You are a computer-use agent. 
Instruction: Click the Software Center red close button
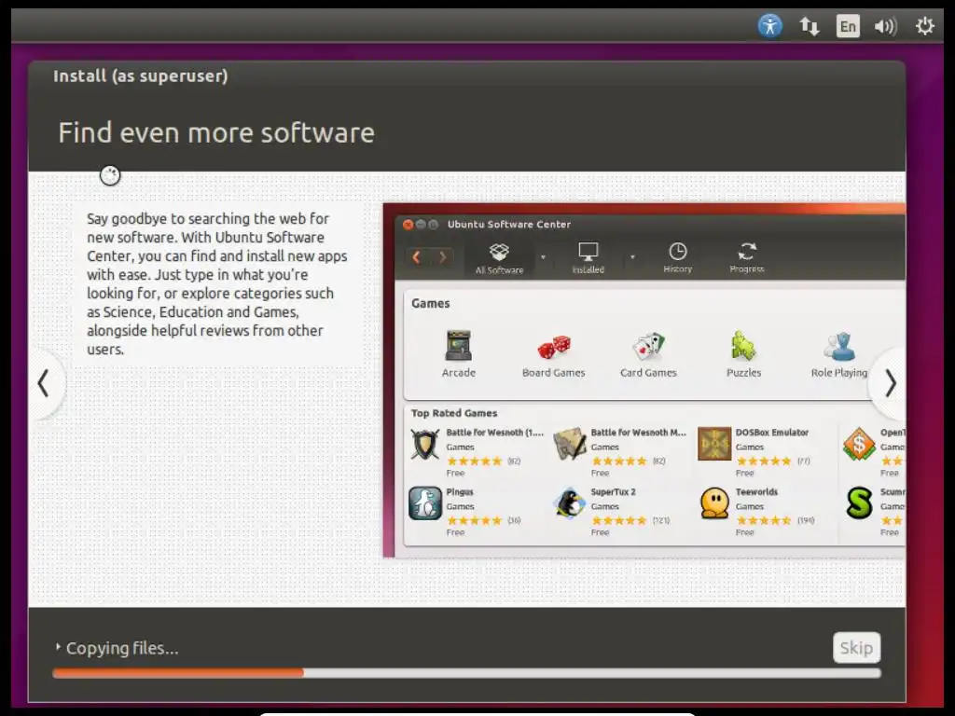[408, 225]
